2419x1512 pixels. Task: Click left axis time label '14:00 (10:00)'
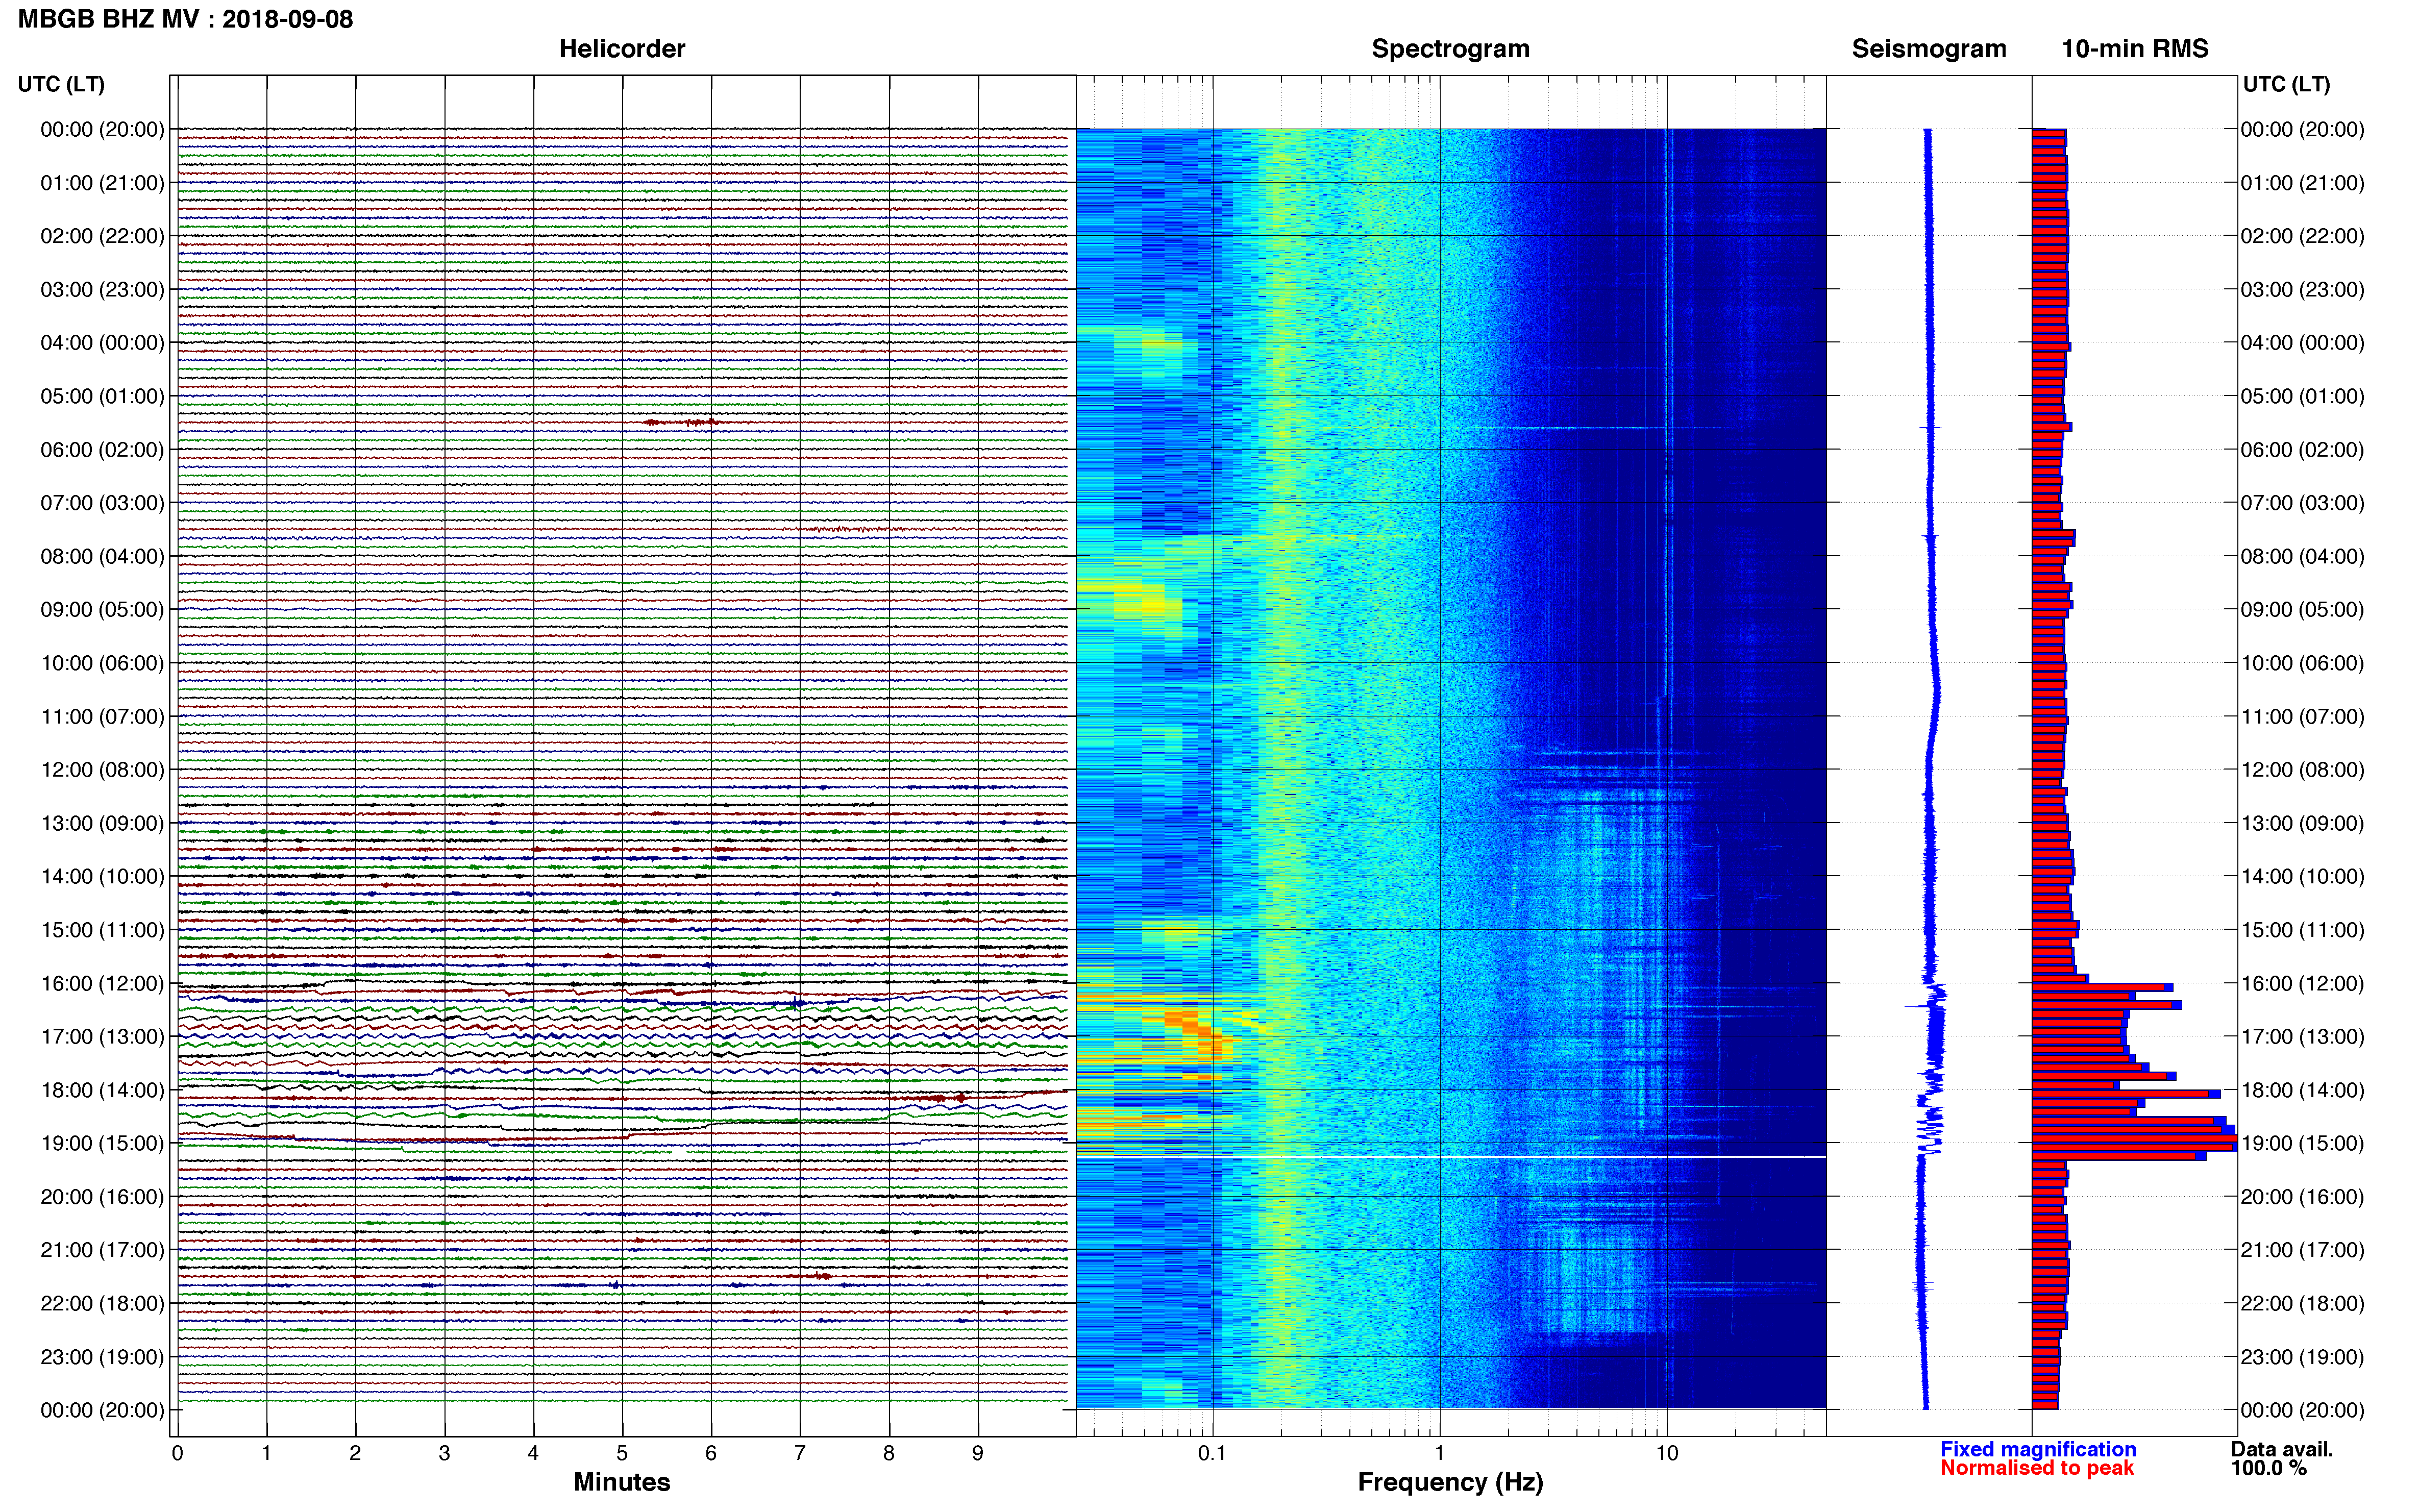102,877
